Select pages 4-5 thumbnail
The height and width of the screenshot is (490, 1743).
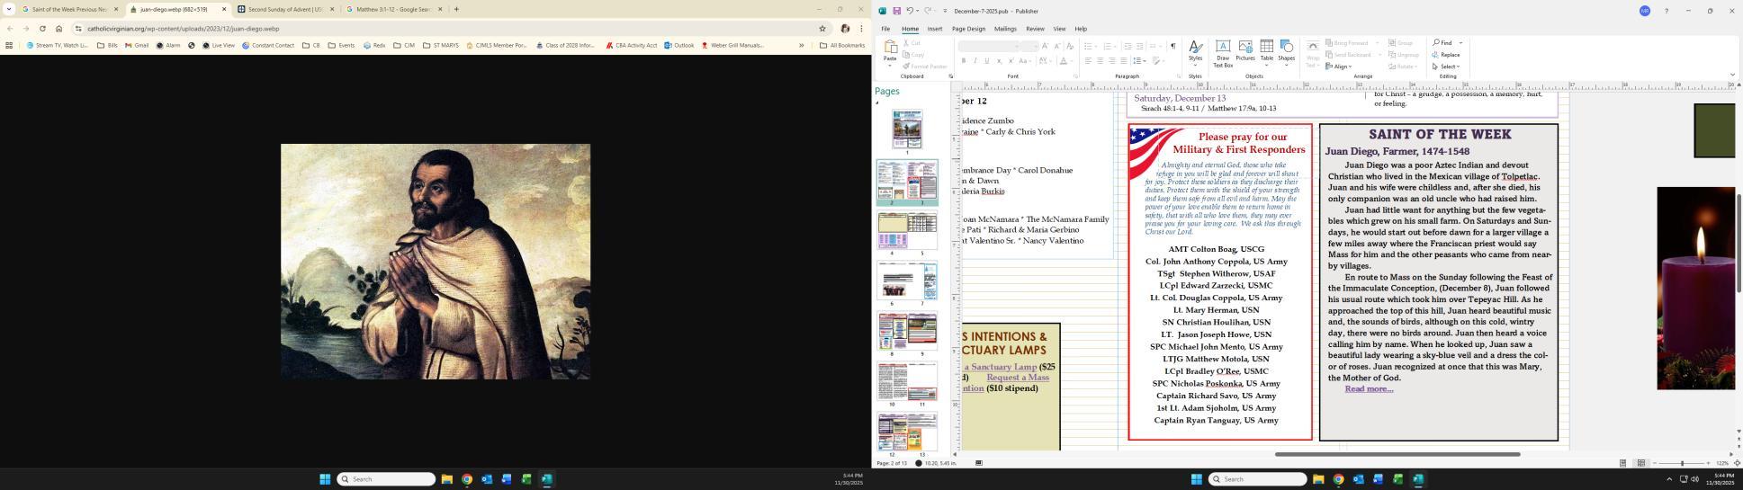tap(907, 230)
